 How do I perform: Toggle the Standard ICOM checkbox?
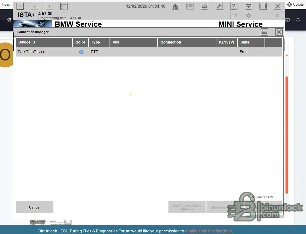pos(249,197)
